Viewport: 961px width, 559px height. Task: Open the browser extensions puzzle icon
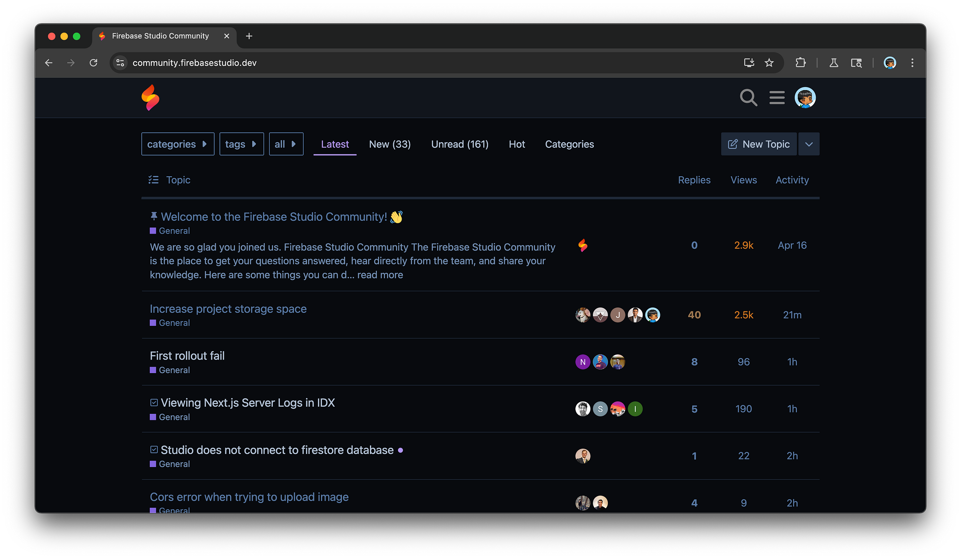pyautogui.click(x=800, y=63)
